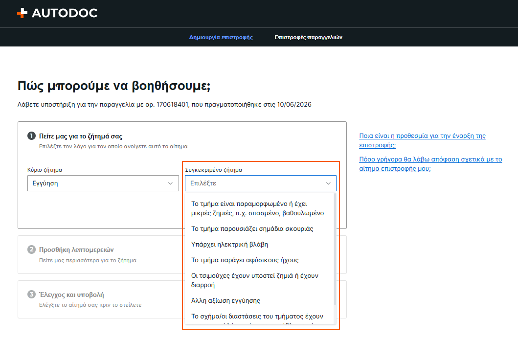Open the Εγγύηση main issue dropdown
This screenshot has height=362, width=518.
tap(103, 183)
